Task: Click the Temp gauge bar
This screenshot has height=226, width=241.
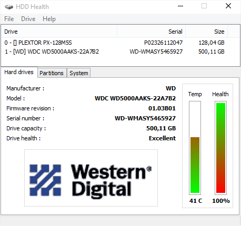Action: [195, 148]
